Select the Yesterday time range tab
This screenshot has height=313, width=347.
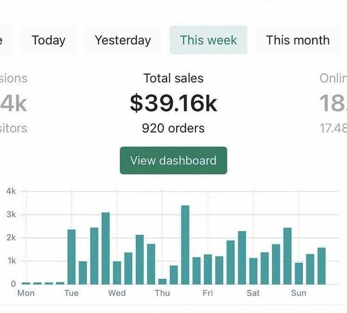123,40
